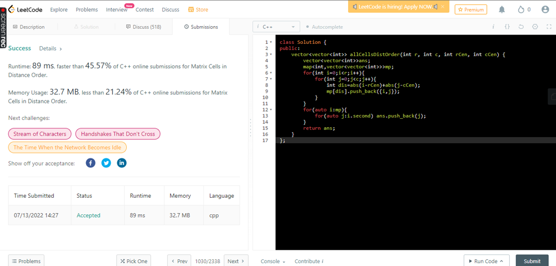Fold the inner loop at line 7
This screenshot has height=266, width=556.
[x=271, y=79]
